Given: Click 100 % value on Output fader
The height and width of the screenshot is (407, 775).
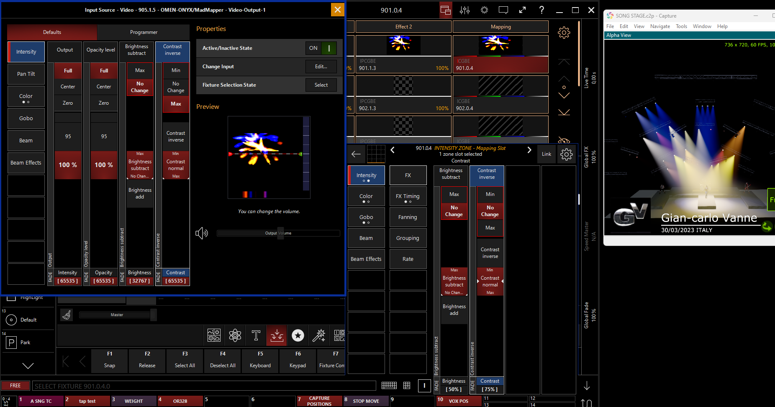Looking at the screenshot, I should tap(68, 165).
